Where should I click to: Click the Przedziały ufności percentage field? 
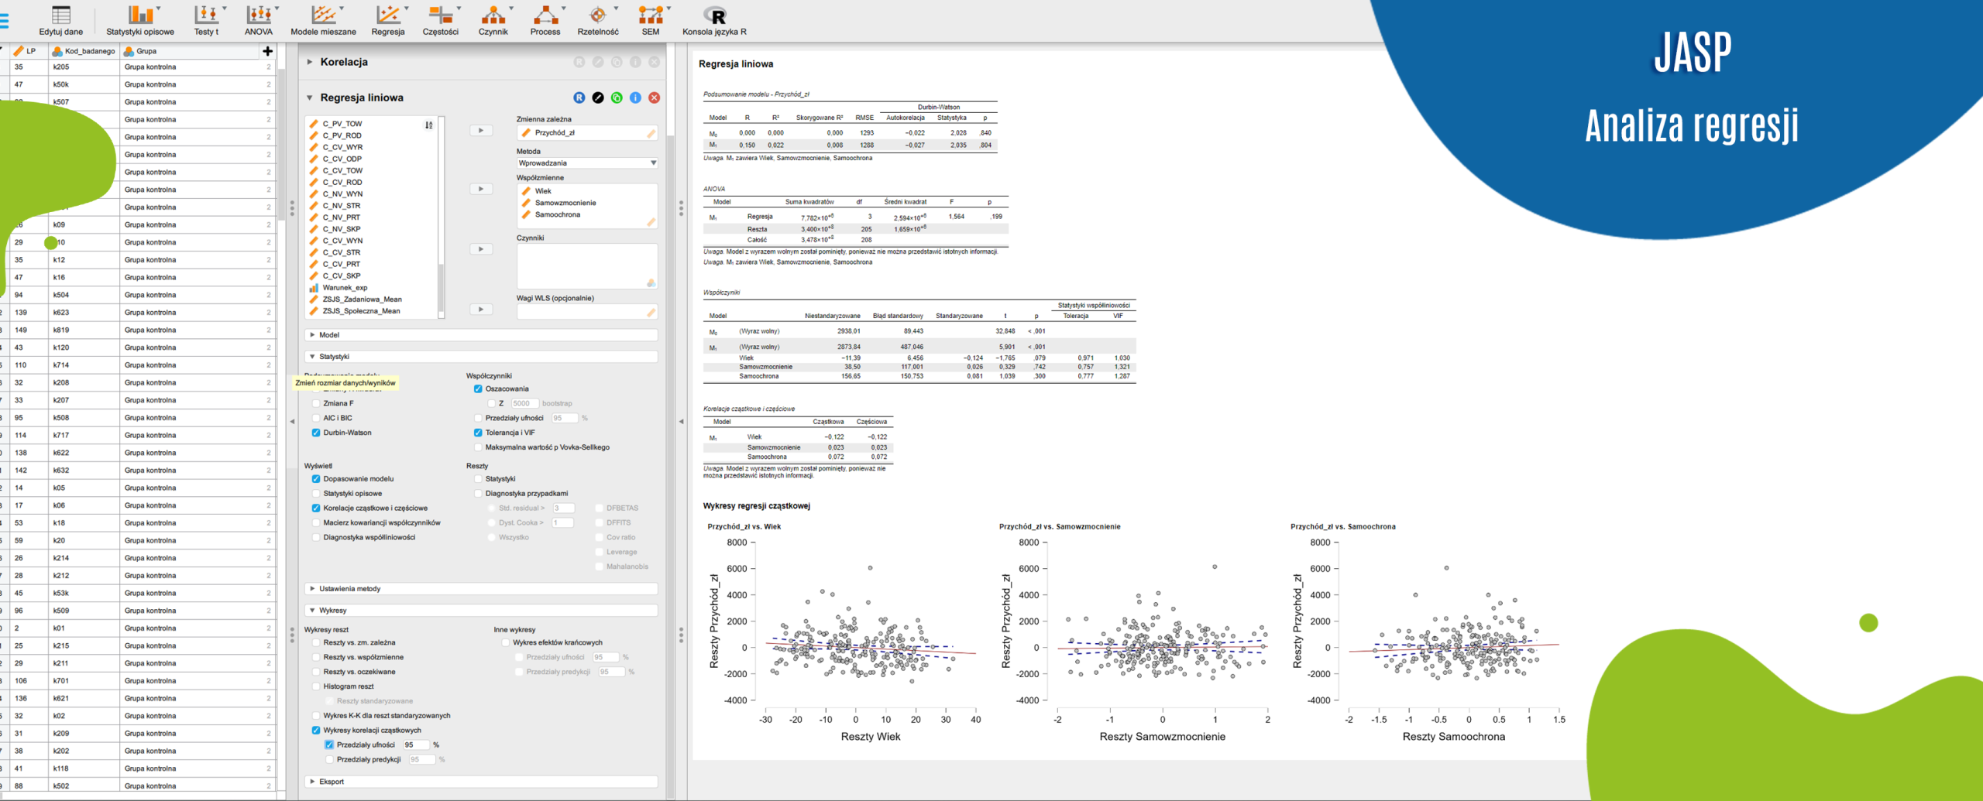pos(415,745)
